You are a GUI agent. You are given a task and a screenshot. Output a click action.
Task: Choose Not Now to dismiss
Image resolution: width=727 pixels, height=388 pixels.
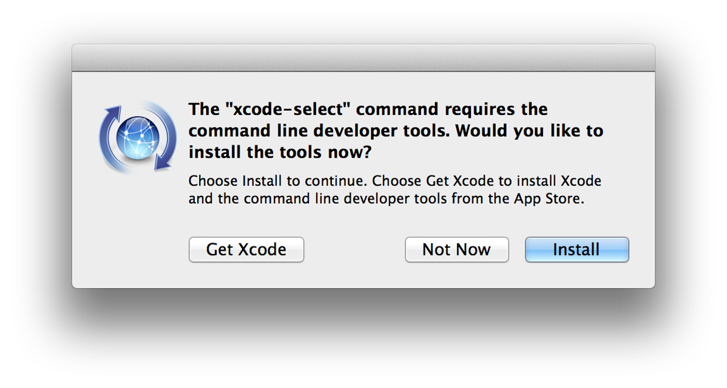456,249
